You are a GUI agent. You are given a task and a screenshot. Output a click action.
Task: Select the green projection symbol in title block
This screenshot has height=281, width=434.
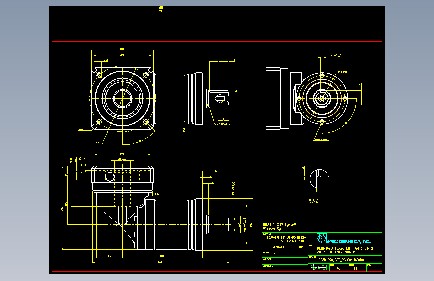319,267
